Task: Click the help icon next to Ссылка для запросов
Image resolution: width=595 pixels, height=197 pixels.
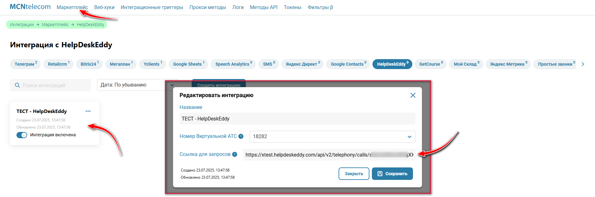Action: pos(235,154)
